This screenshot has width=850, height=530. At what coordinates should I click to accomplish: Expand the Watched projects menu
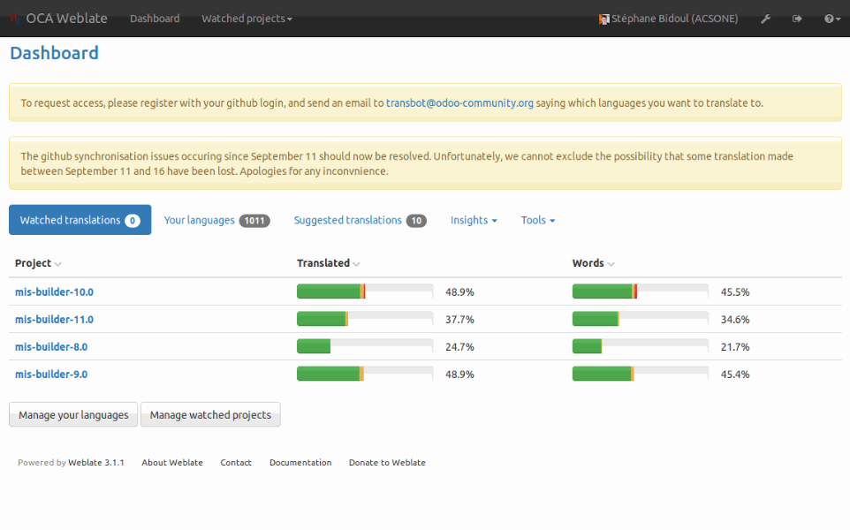(x=247, y=19)
